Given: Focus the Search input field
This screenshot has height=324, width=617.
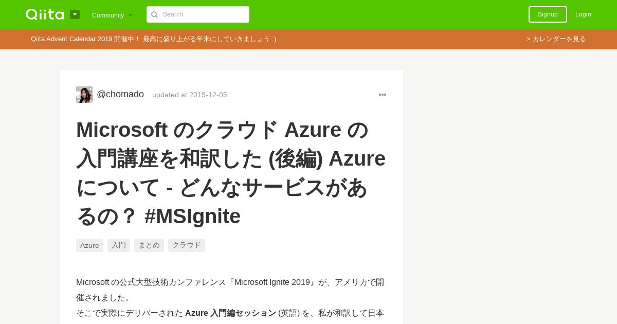Looking at the screenshot, I should pos(198,14).
